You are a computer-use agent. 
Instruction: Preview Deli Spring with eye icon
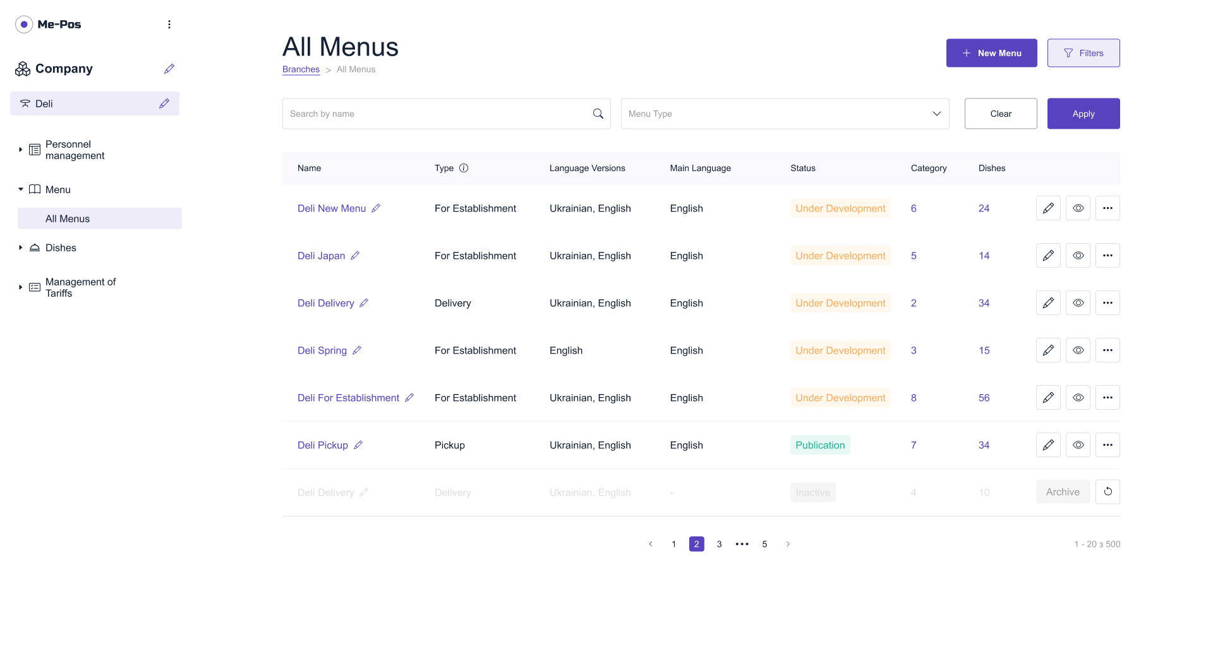point(1078,350)
